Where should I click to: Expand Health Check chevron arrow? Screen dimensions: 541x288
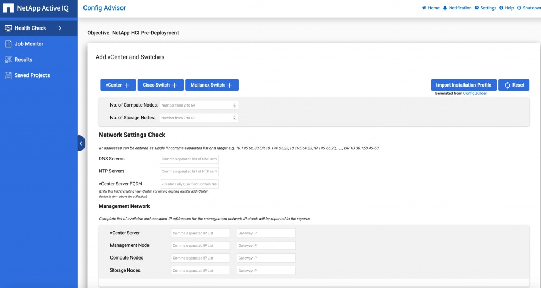60,28
